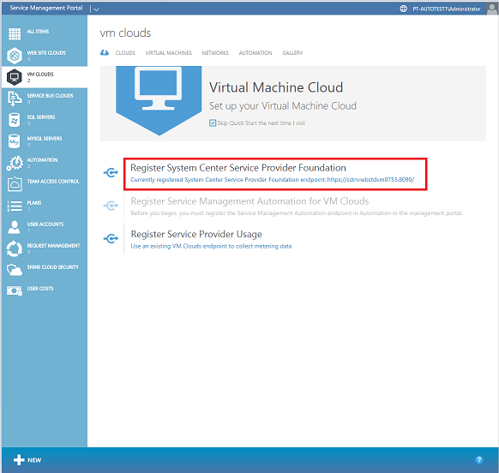
Task: Click Register System Center Service Provider Foundation
Action: (238, 168)
